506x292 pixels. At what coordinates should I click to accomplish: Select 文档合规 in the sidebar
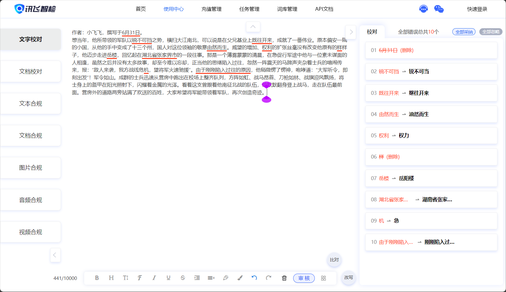tap(30, 135)
